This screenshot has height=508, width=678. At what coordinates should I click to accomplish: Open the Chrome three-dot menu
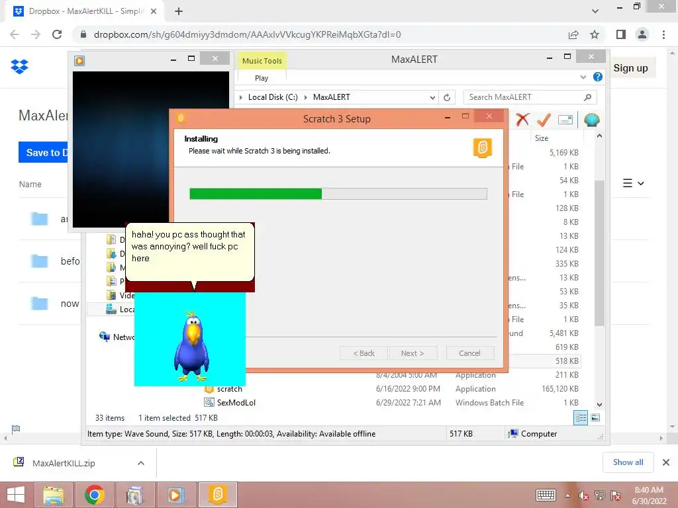pyautogui.click(x=663, y=34)
